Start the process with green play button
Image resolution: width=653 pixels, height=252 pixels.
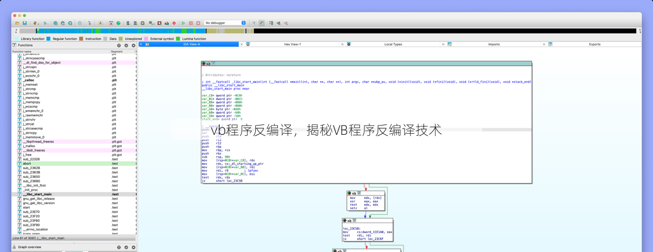(x=183, y=23)
